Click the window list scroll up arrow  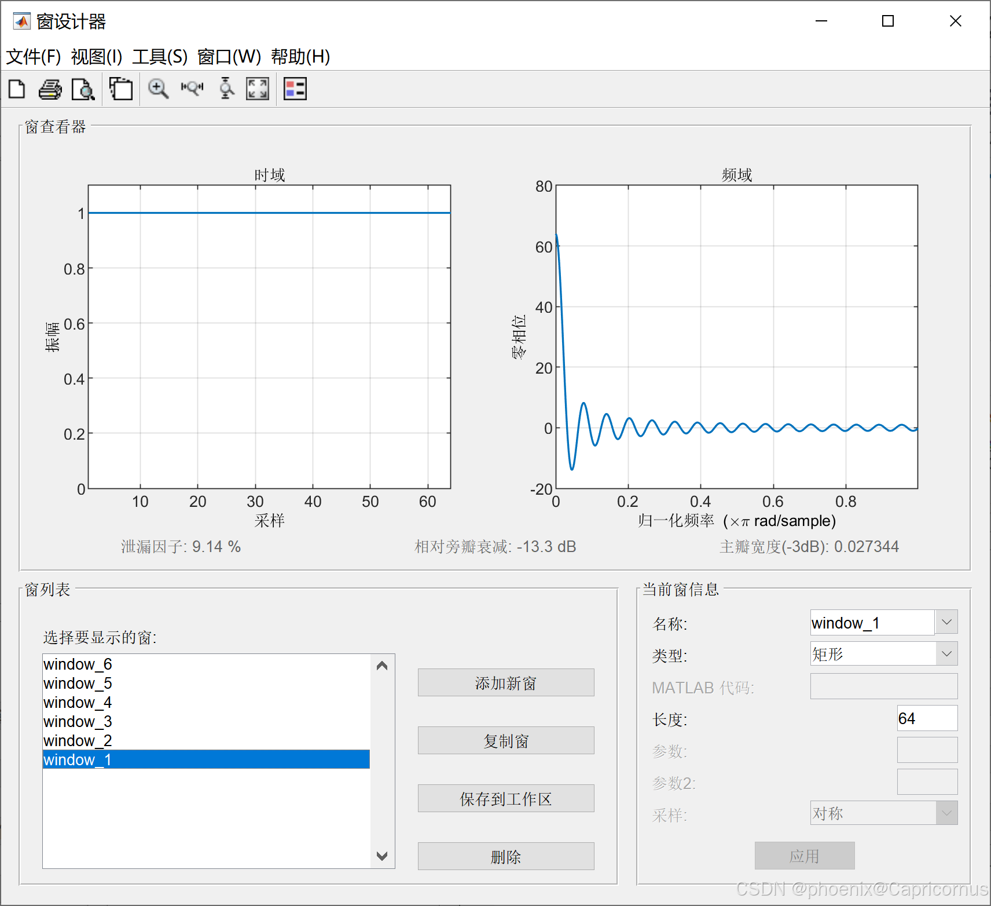pos(382,666)
